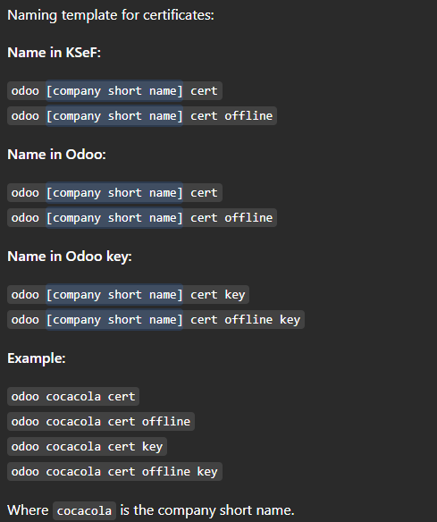The width and height of the screenshot is (437, 522).
Task: Click the word 'Where' in the final sentence
Action: (x=28, y=510)
